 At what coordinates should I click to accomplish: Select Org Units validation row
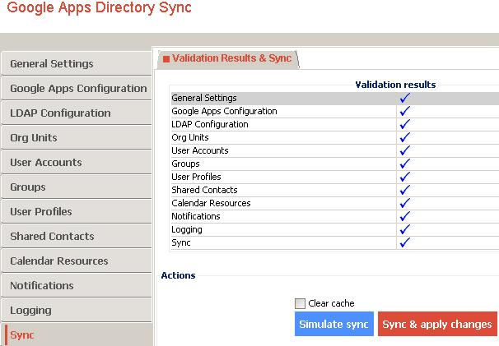[x=335, y=137]
